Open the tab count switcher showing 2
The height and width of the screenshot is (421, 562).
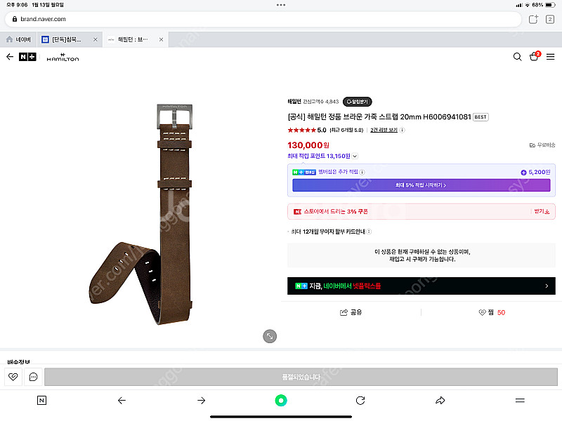[x=550, y=19]
